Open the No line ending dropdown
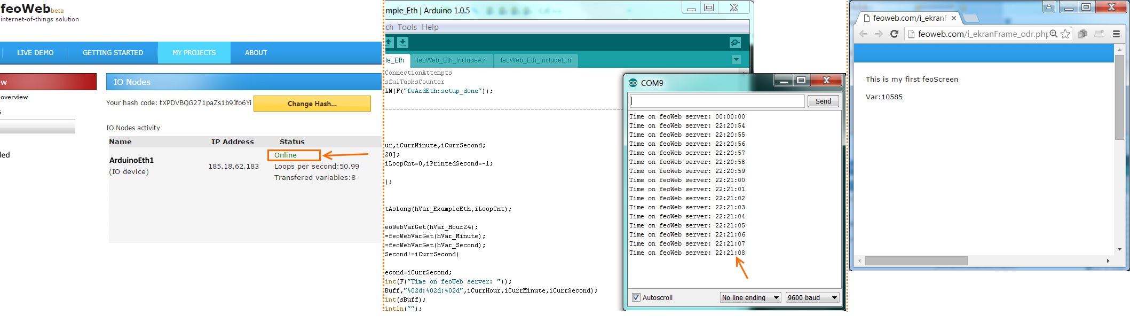Screen dimensions: 1130x323 [x=750, y=297]
